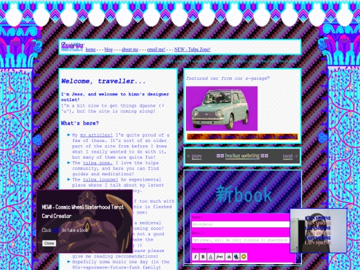Click the email me! link
The width and height of the screenshot is (360, 270).
[156, 49]
